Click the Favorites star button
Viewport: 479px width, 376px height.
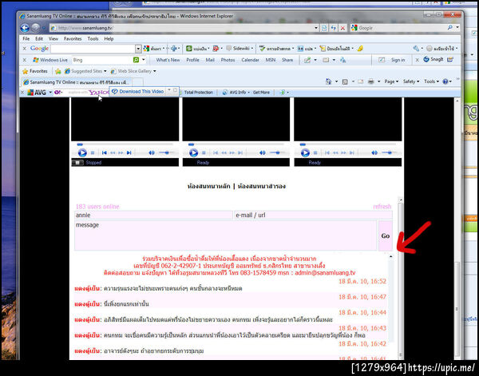tap(35, 71)
